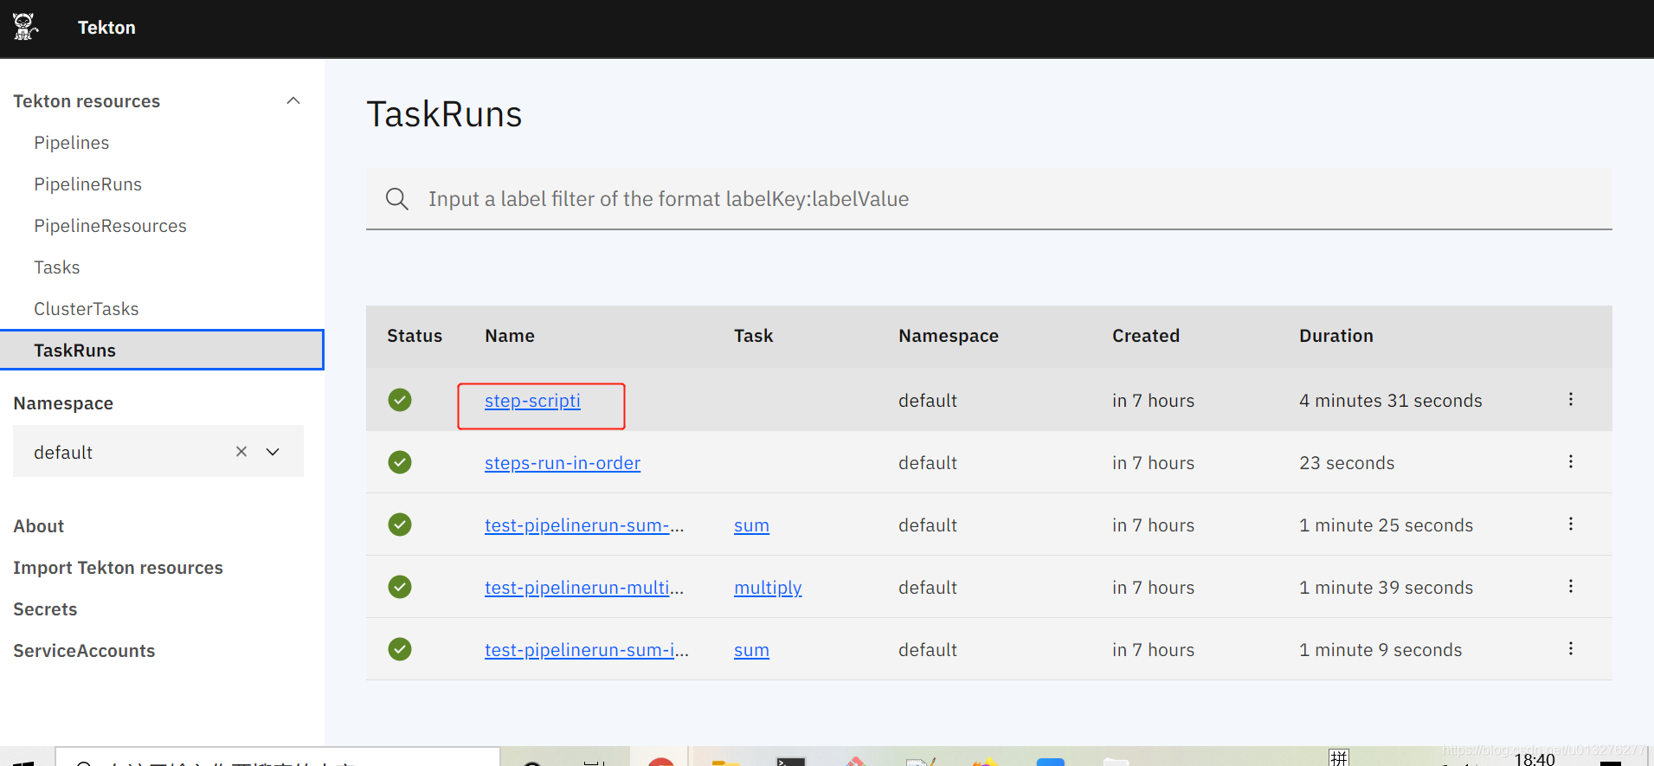Viewport: 1654px width, 766px height.
Task: Open the sum task link in the 1 minute 25 seconds row
Action: 751,525
